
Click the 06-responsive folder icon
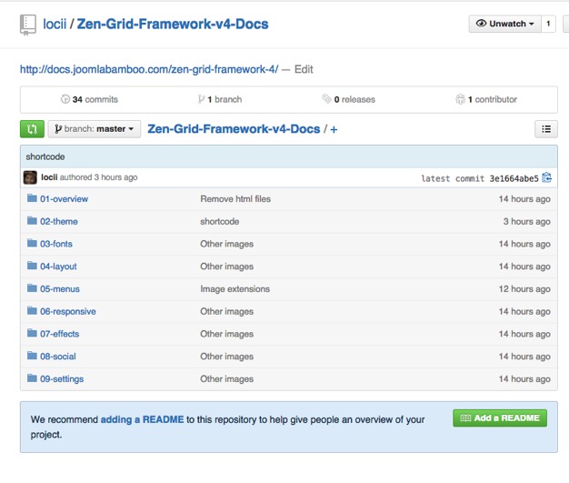pyautogui.click(x=33, y=311)
